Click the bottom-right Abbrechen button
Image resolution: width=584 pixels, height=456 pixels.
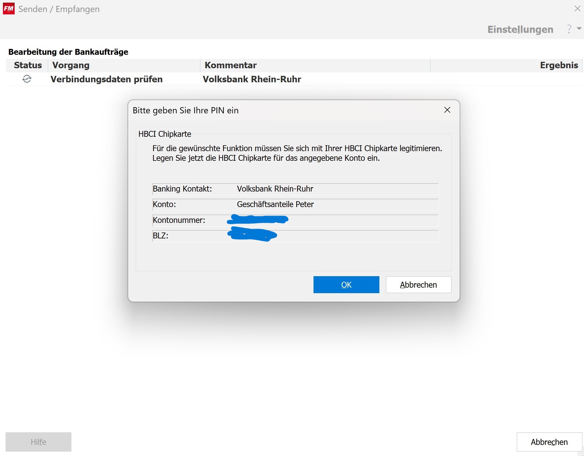coord(549,442)
